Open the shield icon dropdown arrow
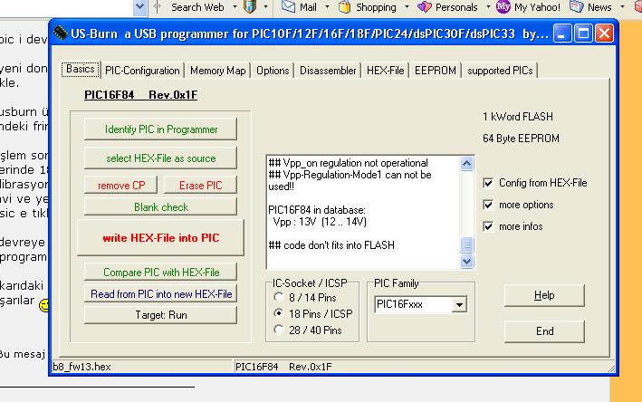 pyautogui.click(x=265, y=7)
